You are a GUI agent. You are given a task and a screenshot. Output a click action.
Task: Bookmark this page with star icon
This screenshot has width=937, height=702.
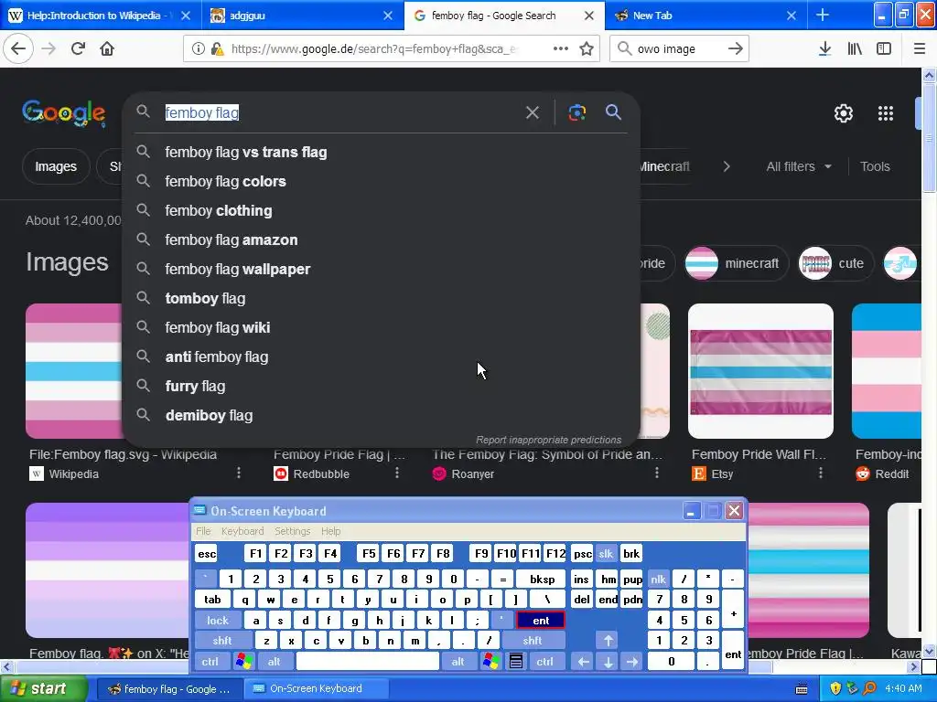pos(587,49)
